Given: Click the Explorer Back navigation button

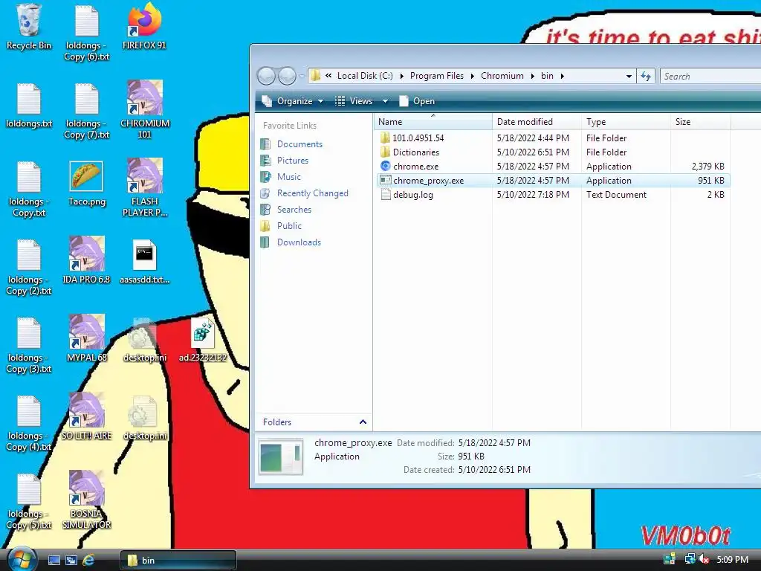Looking at the screenshot, I should click(x=266, y=76).
